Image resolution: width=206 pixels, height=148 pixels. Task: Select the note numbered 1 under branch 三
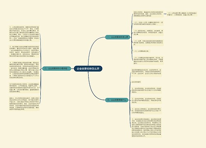click(146, 90)
